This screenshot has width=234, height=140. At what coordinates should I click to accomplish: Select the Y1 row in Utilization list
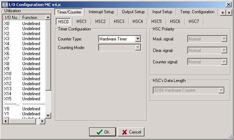[x=24, y=114]
